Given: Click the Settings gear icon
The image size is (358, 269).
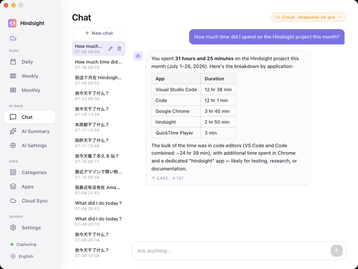Looking at the screenshot, I should coord(13,228).
